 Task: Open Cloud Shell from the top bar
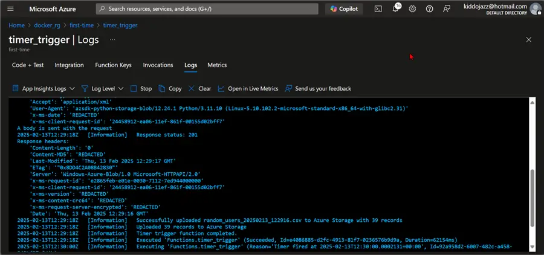(378, 9)
